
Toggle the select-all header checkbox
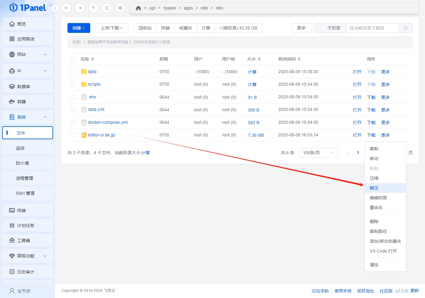pyautogui.click(x=73, y=59)
